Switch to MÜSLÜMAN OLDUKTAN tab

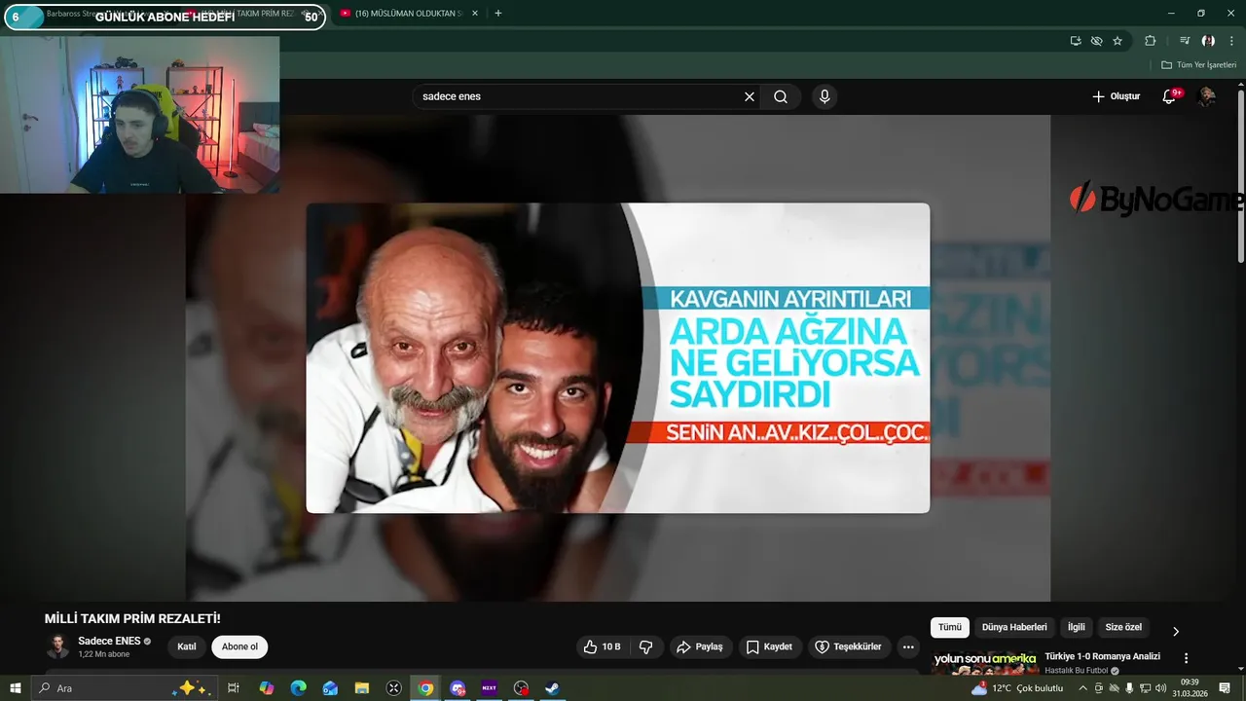[407, 14]
